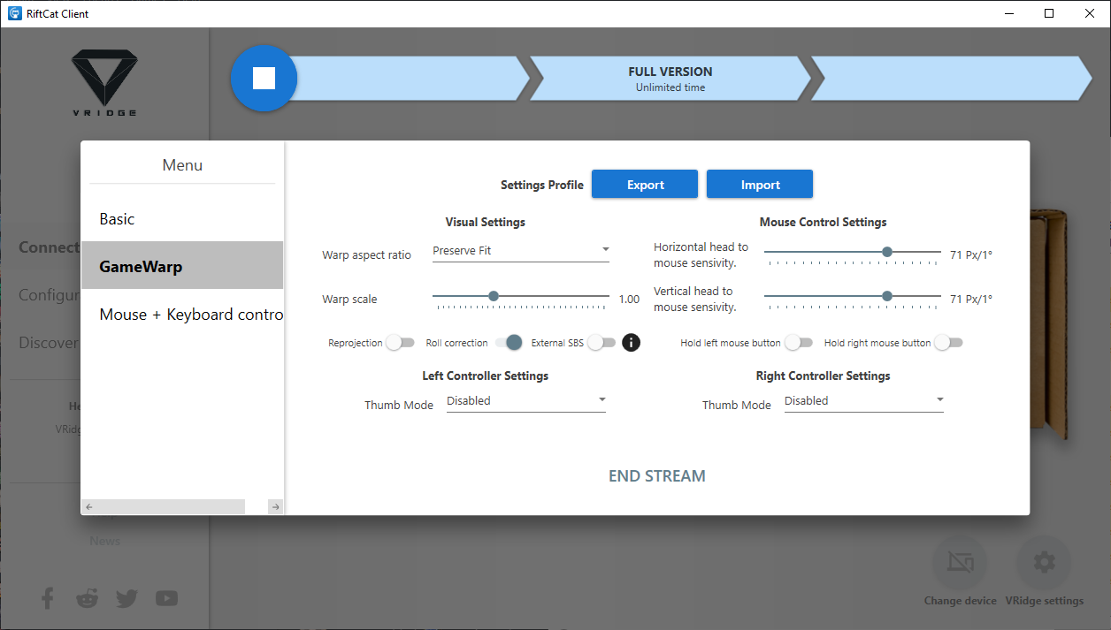
Task: Click the Twitter bird icon
Action: coord(126,598)
